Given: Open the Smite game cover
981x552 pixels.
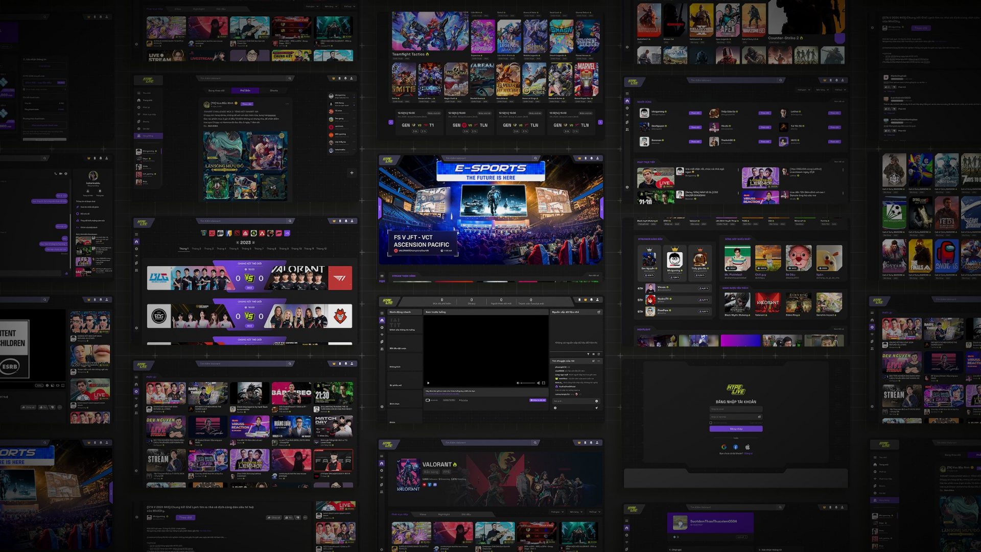Looking at the screenshot, I should [x=404, y=79].
